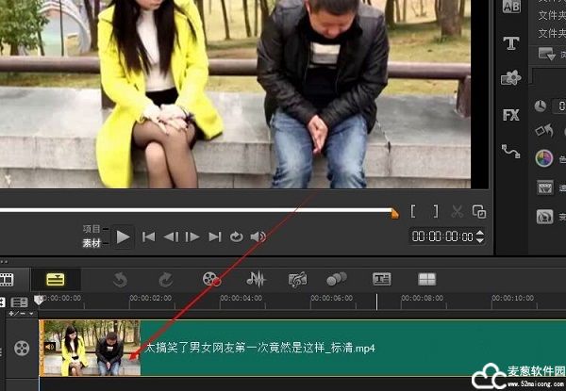Screen dimensions: 566x391
Task: Step back one frame
Action: [171, 236]
